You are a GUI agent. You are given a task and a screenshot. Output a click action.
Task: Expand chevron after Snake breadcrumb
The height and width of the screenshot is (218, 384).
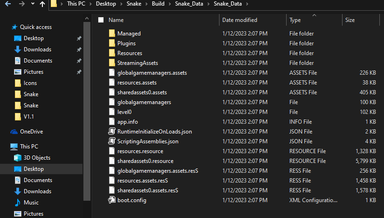(x=146, y=4)
